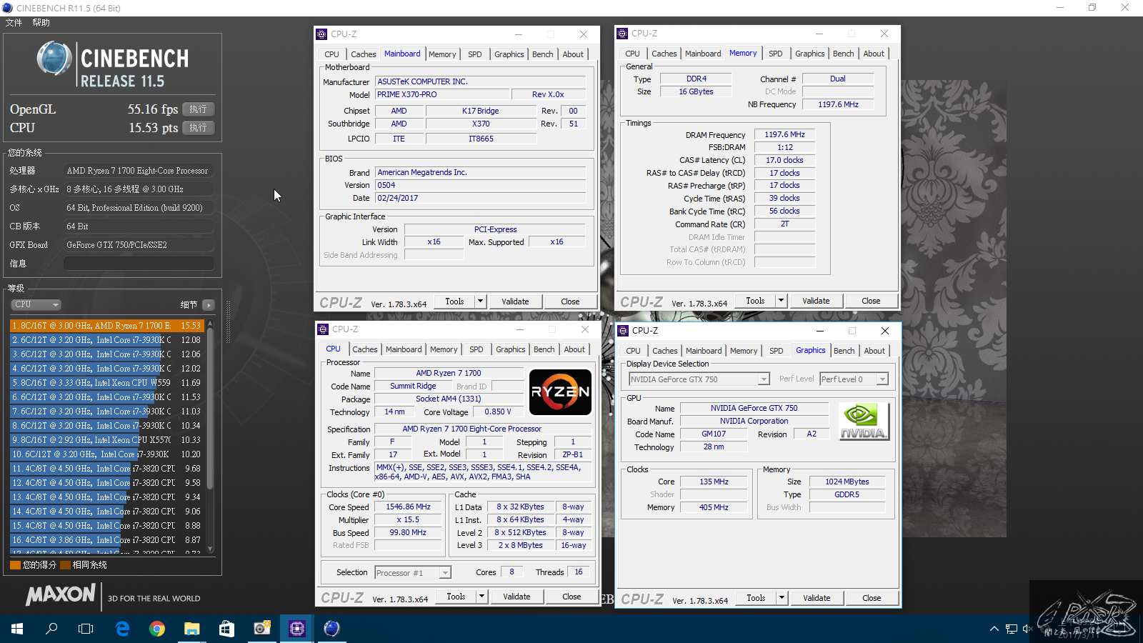Open the 文件 menu in Cinebench
The image size is (1143, 643).
pyautogui.click(x=14, y=23)
